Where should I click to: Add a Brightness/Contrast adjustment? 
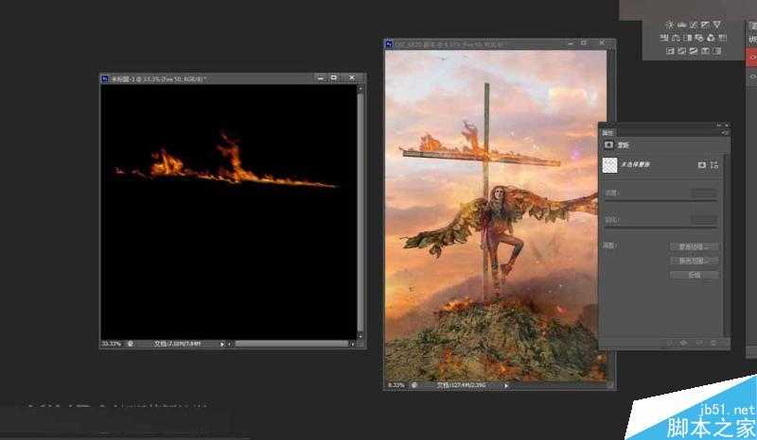click(670, 25)
